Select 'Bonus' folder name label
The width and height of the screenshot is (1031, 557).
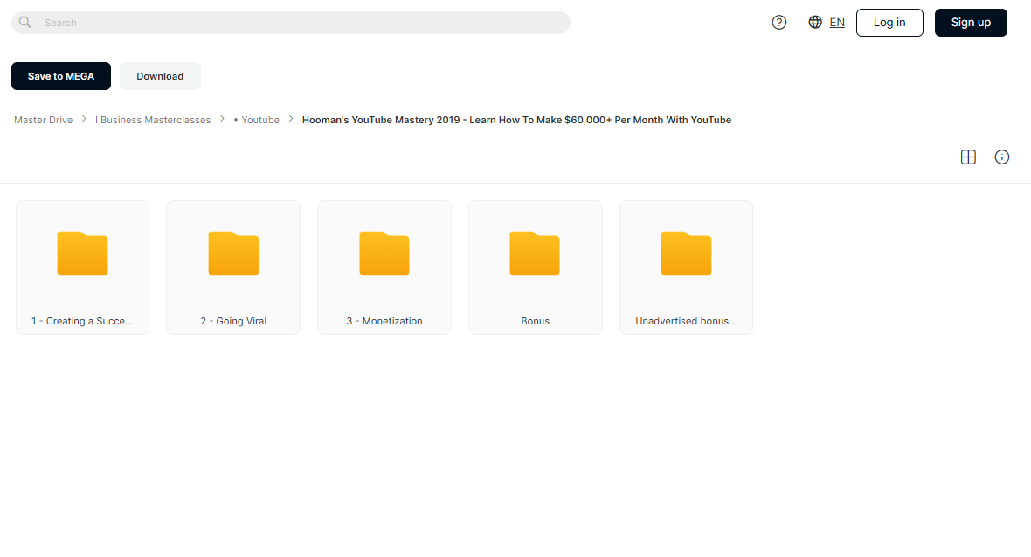536,321
